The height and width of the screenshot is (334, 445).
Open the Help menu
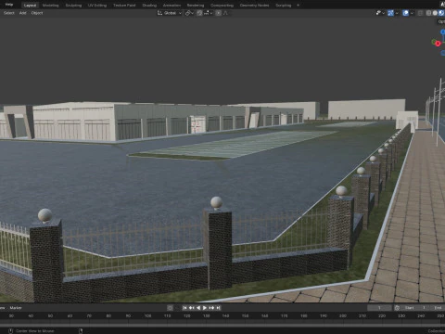pyautogui.click(x=9, y=5)
